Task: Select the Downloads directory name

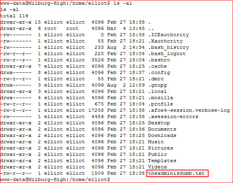Action: [x=162, y=135]
